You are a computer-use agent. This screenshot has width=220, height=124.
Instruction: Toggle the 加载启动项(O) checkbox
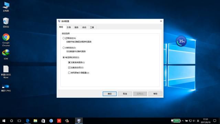click(69, 68)
